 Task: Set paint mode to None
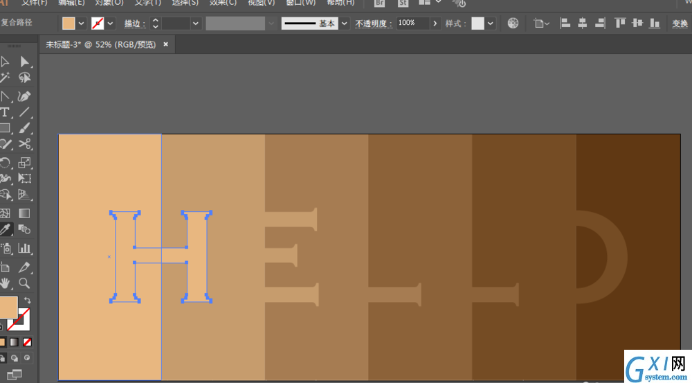[x=27, y=342]
